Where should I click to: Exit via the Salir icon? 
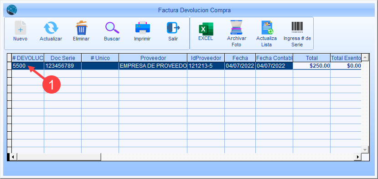pyautogui.click(x=173, y=28)
